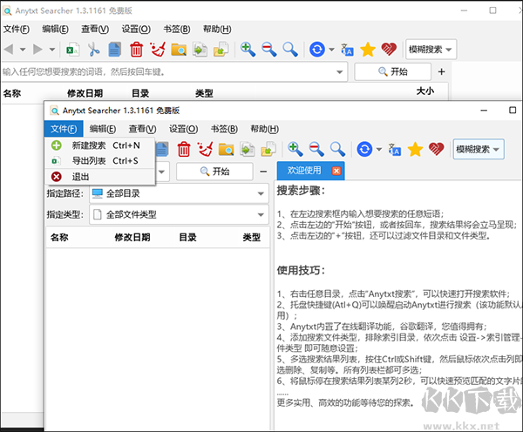Click Forward arrow in background window toolbar
Image resolution: width=523 pixels, height=432 pixels.
point(37,50)
